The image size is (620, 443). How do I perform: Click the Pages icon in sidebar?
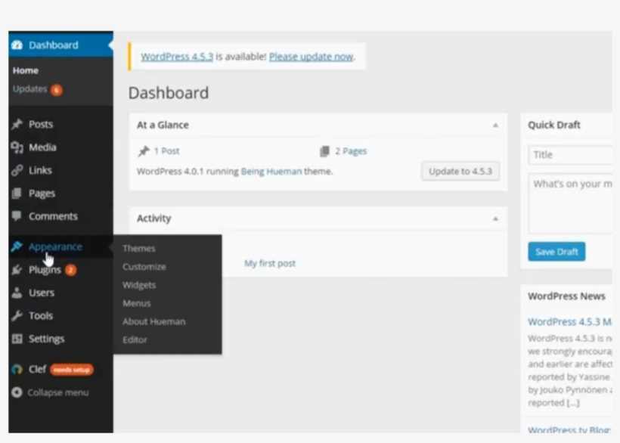(x=17, y=194)
